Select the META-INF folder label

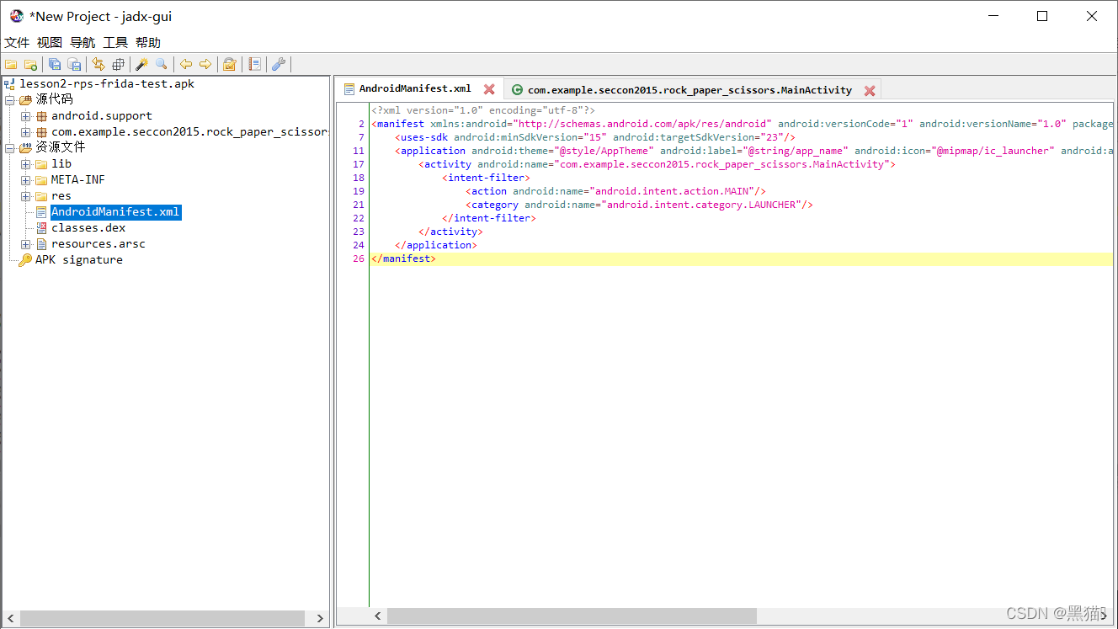click(78, 180)
